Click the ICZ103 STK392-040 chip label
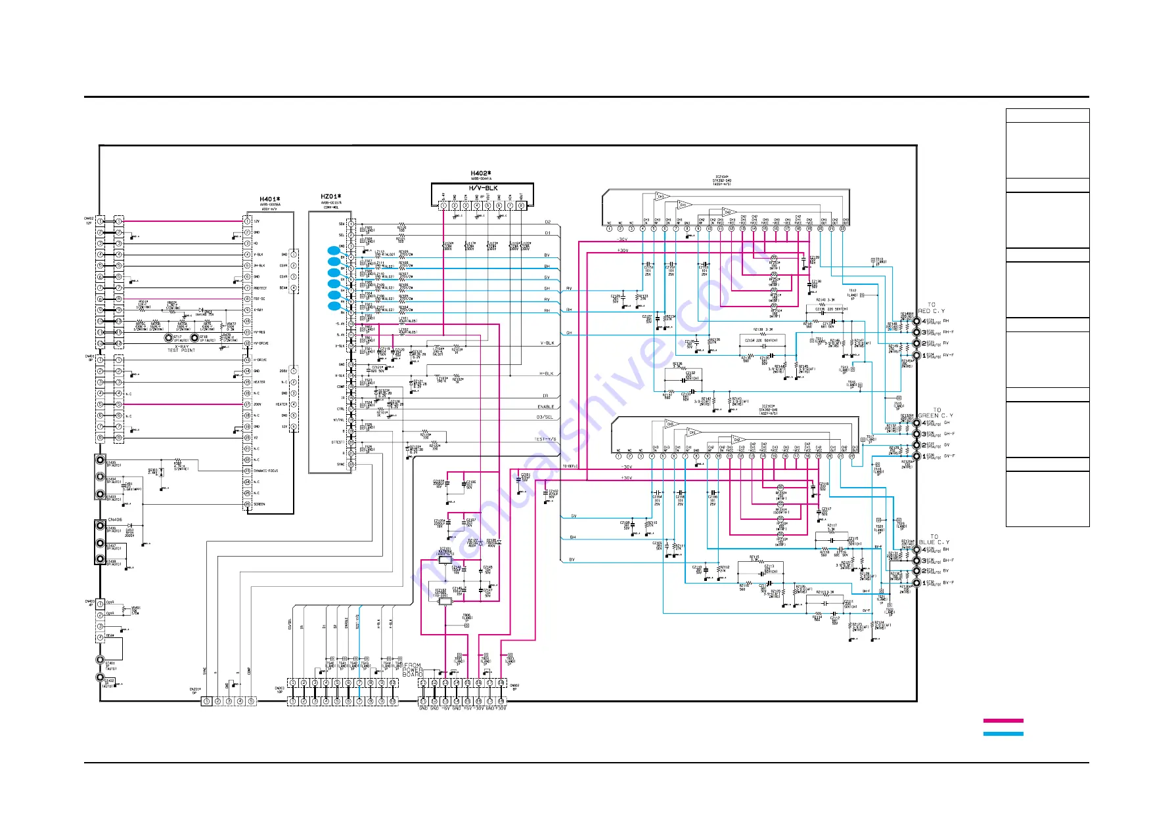Viewport: 1174px width, 829px height. pyautogui.click(x=768, y=410)
